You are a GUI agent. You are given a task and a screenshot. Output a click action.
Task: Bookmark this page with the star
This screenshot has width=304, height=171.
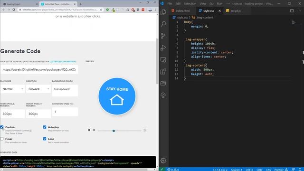[101, 9]
